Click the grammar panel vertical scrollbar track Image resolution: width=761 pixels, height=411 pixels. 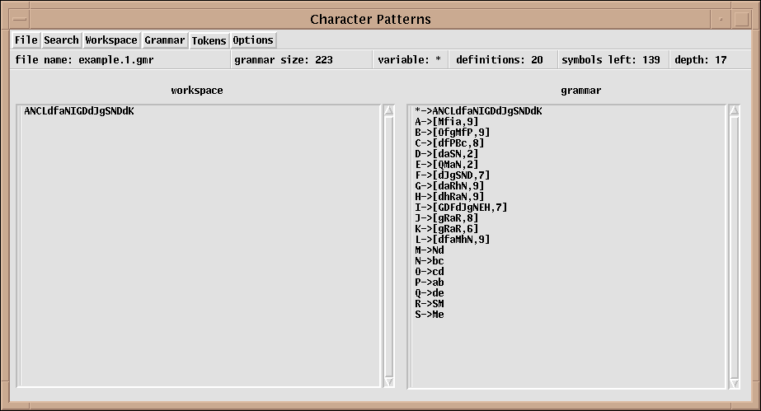click(x=733, y=247)
